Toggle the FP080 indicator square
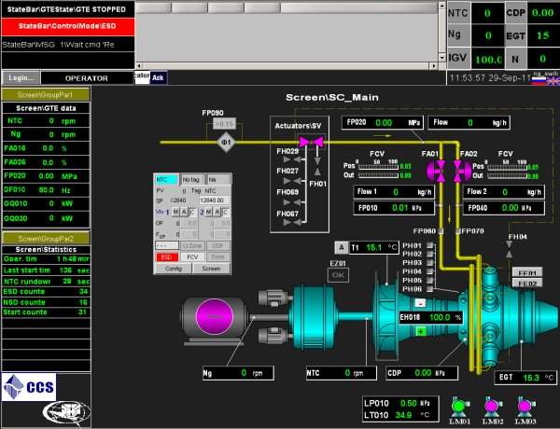 [439, 230]
